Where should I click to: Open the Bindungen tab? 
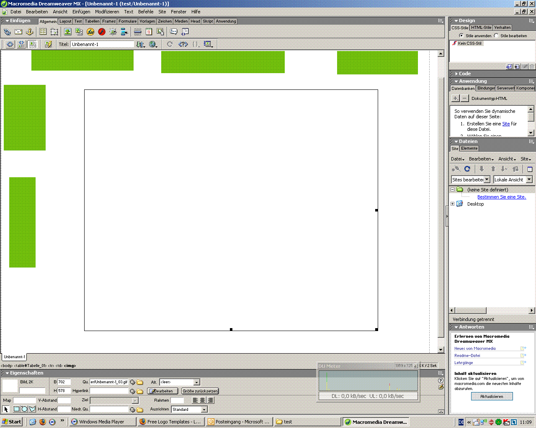click(x=486, y=88)
